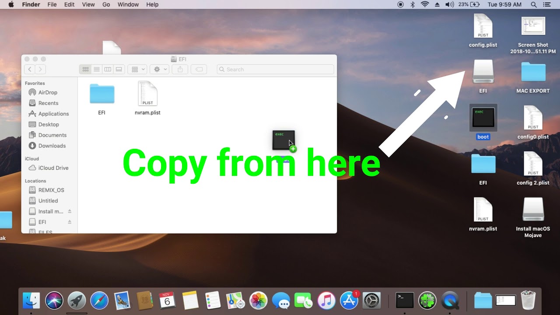The height and width of the screenshot is (315, 560).
Task: Click the Finder Search field
Action: (x=275, y=69)
